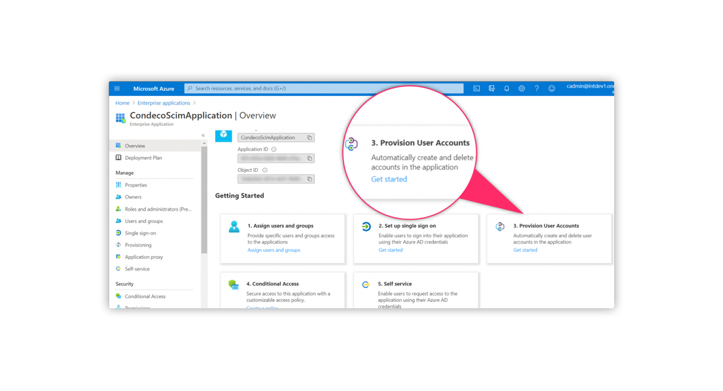The image size is (723, 391).
Task: Open Cloud Shell from the top bar
Action: 476,88
